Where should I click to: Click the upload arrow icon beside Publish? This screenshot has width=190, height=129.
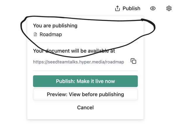(118, 8)
